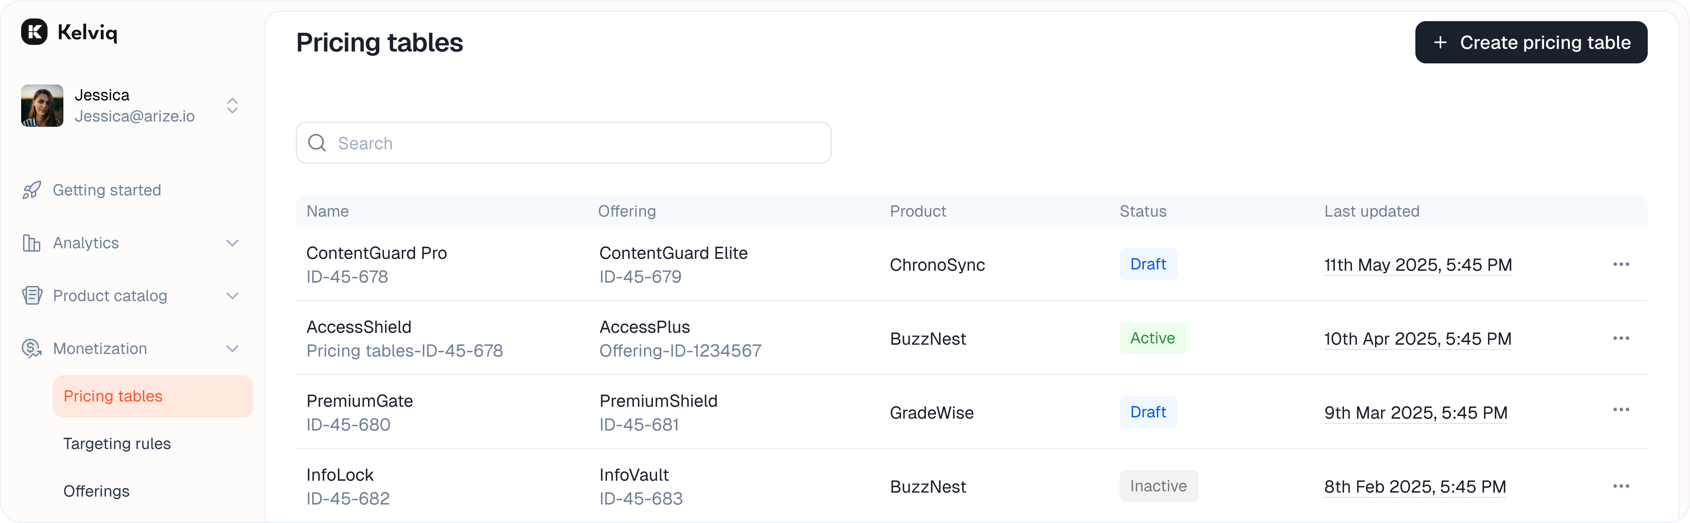Click Create pricing table button
Screen dimensions: 1690x523
1531,43
